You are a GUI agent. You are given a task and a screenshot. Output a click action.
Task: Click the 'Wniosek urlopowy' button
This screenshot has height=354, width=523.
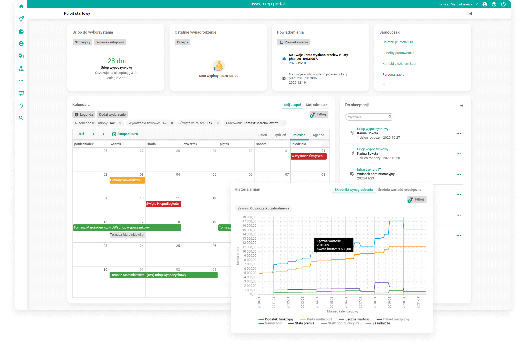point(110,42)
